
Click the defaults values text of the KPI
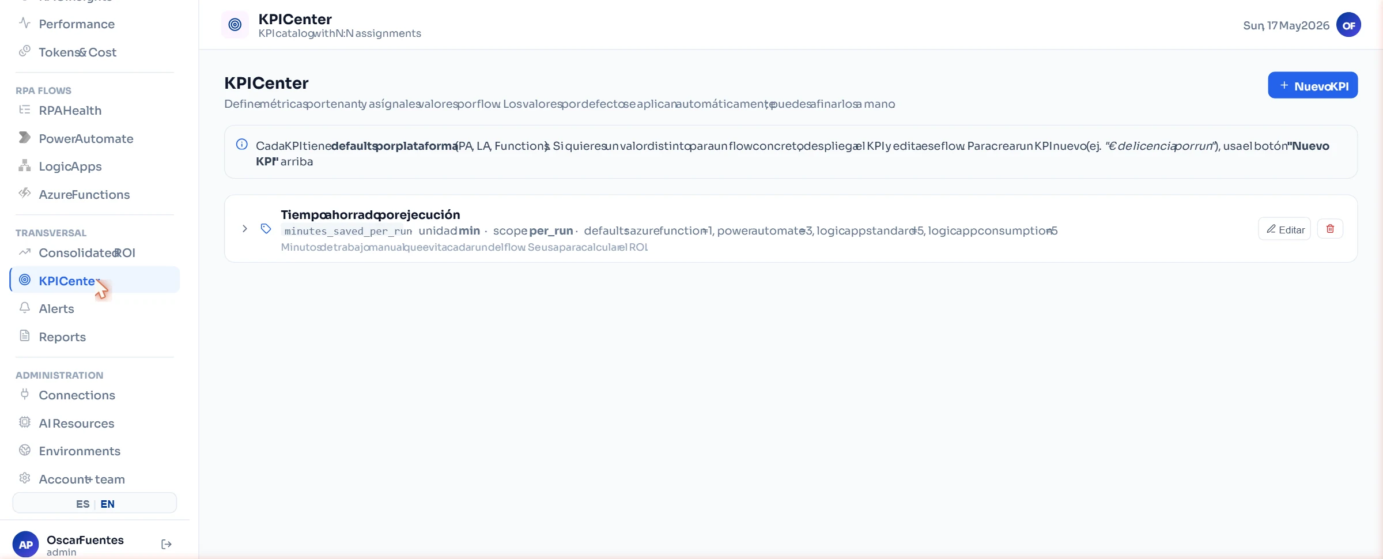(821, 231)
